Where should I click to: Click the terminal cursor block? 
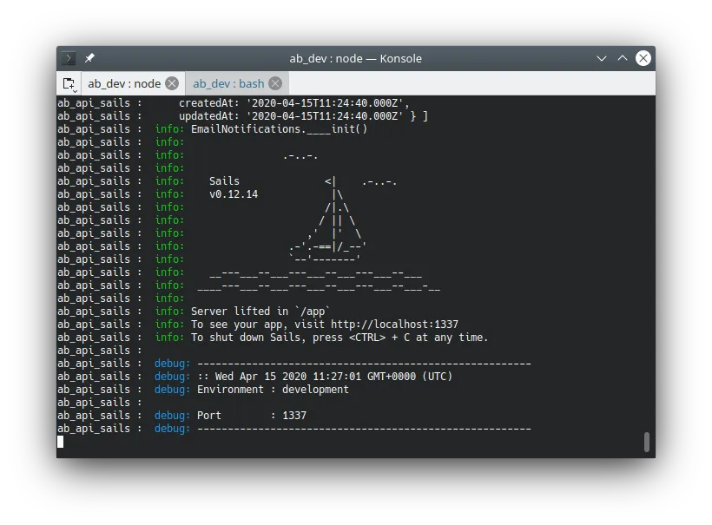click(61, 442)
